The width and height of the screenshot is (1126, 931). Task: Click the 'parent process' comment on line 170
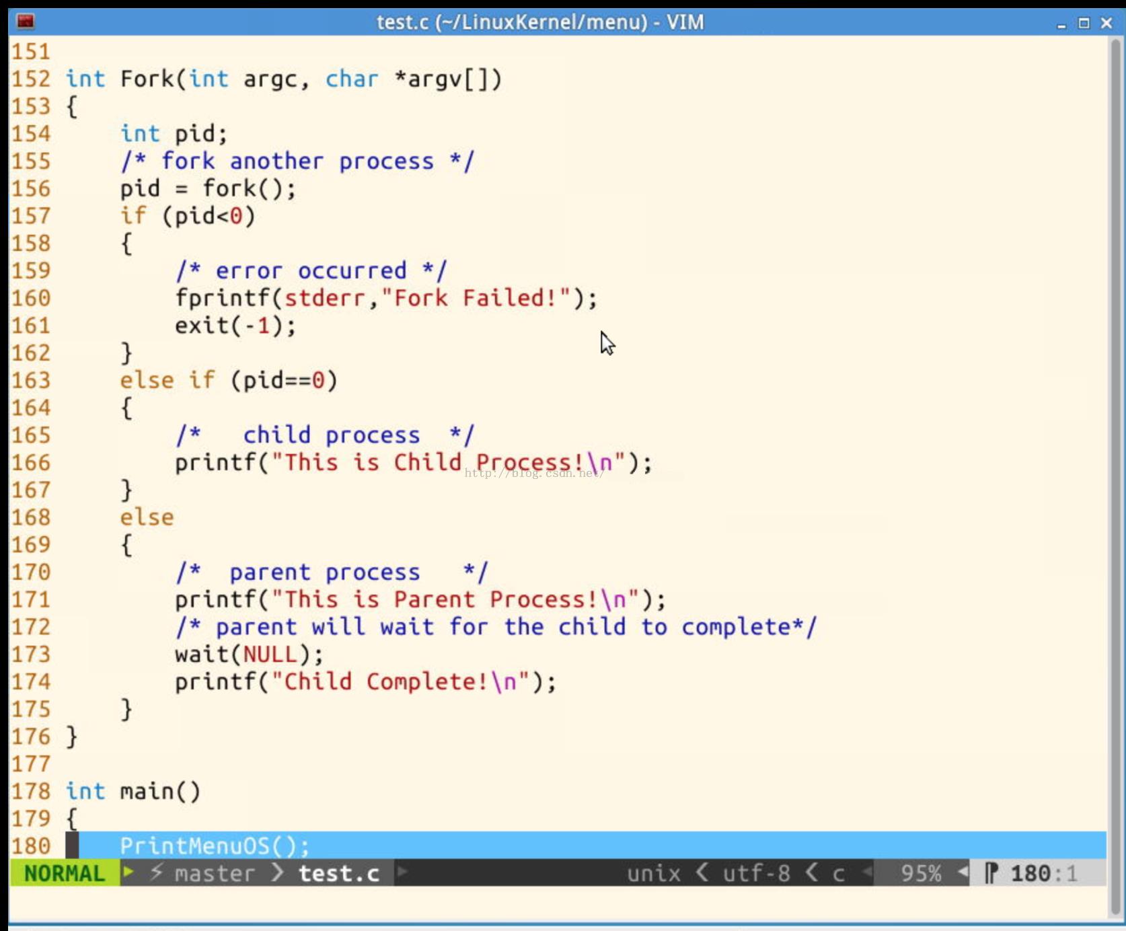click(x=332, y=572)
